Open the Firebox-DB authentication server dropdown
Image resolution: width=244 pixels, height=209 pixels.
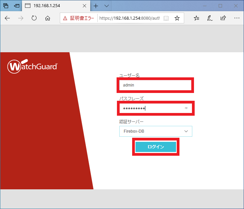(x=156, y=131)
